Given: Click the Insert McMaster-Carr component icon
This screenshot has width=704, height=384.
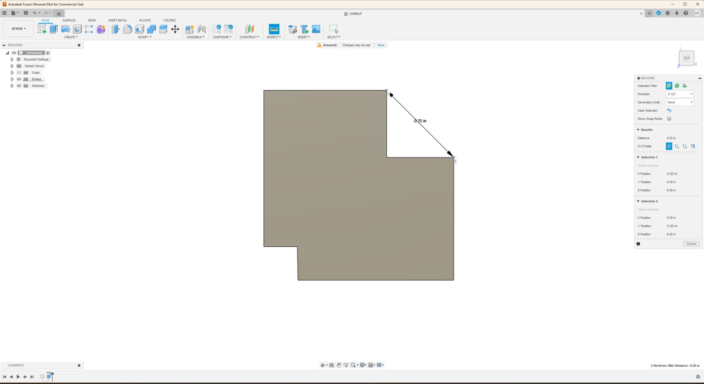Looking at the screenshot, I should click(304, 29).
